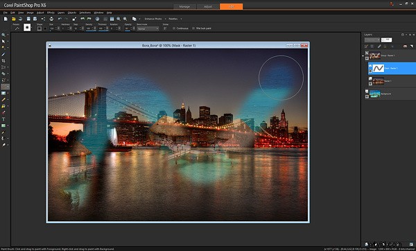Switch to the Manage tab
The image size is (416, 251).
[x=184, y=7]
